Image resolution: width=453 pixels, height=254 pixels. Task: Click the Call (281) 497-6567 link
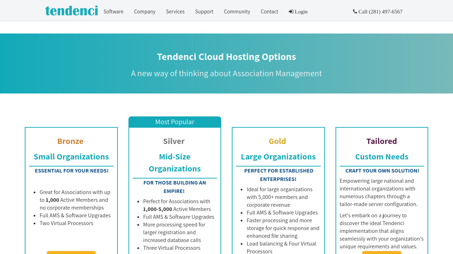[x=378, y=12]
